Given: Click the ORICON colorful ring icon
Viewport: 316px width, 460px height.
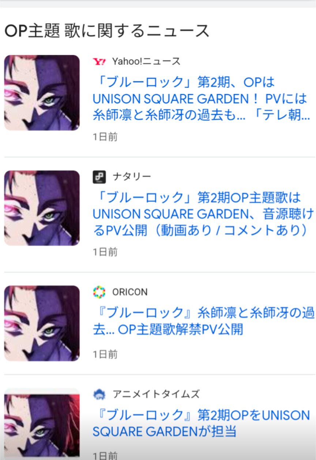Looking at the screenshot, I should tap(99, 292).
